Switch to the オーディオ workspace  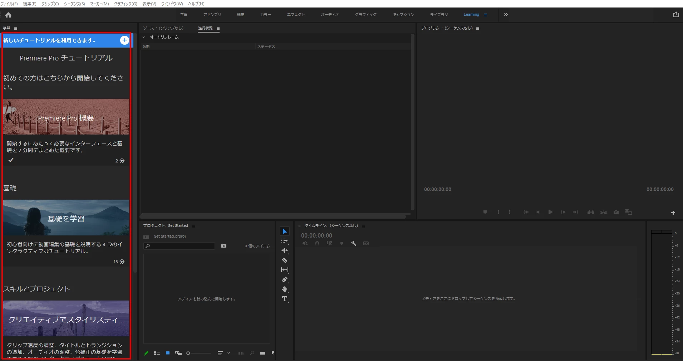[x=330, y=15]
